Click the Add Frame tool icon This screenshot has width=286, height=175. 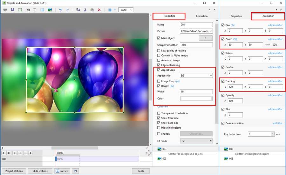20,10
